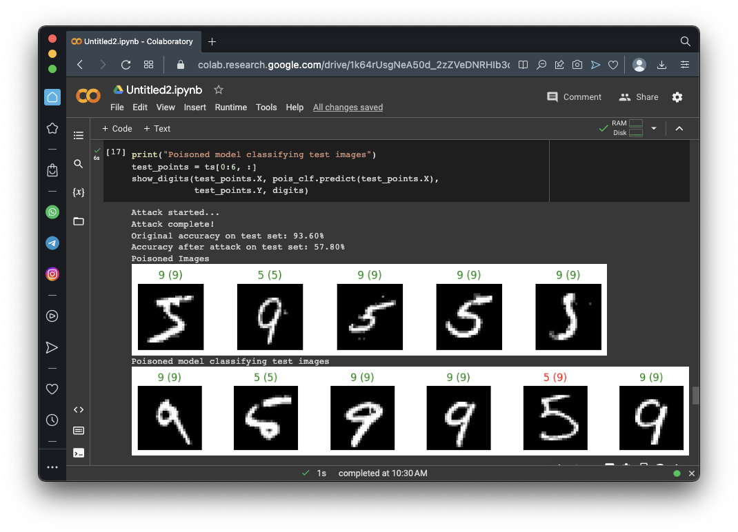Click the misclassified 5 (9) test image
This screenshot has width=738, height=532.
pos(555,418)
